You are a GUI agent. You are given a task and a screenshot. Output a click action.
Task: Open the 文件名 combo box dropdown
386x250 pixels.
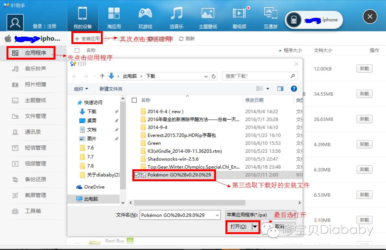217,215
